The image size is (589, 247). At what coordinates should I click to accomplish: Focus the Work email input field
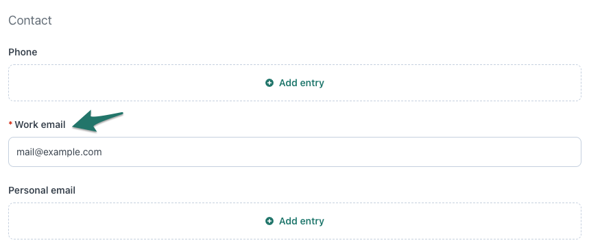click(x=295, y=152)
